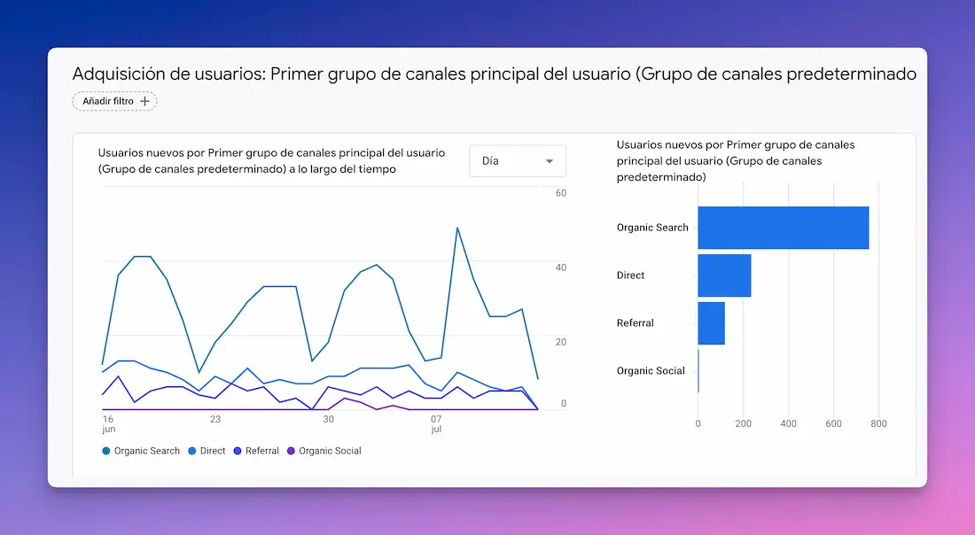Select the Referral bar in bar chart

(x=711, y=323)
